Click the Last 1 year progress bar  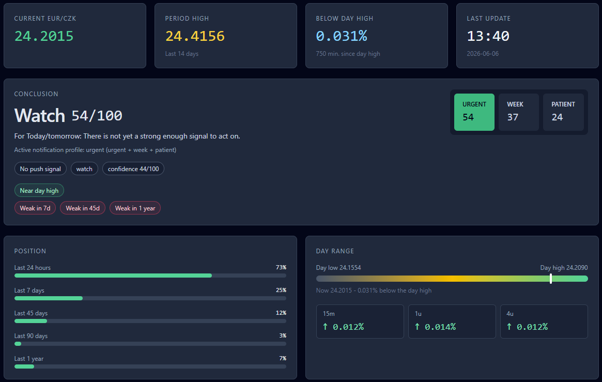150,366
